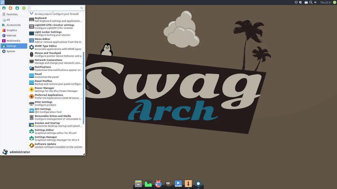
Task: Launch Panel Profiles
Action: coord(56,83)
